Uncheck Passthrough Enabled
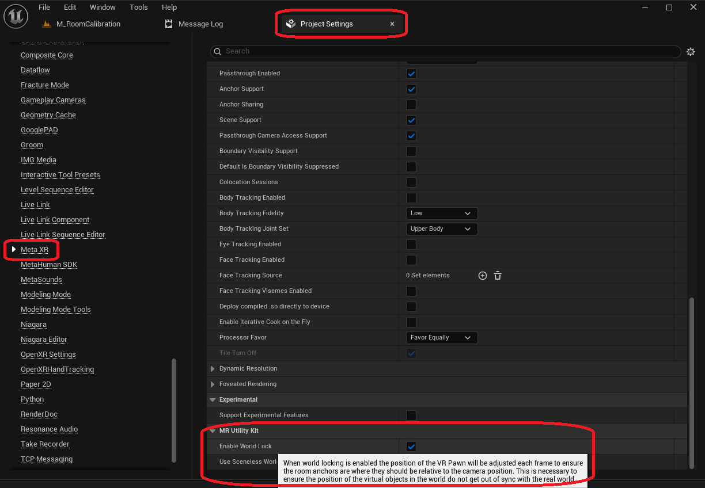Viewport: 705px width, 488px height. 411,74
